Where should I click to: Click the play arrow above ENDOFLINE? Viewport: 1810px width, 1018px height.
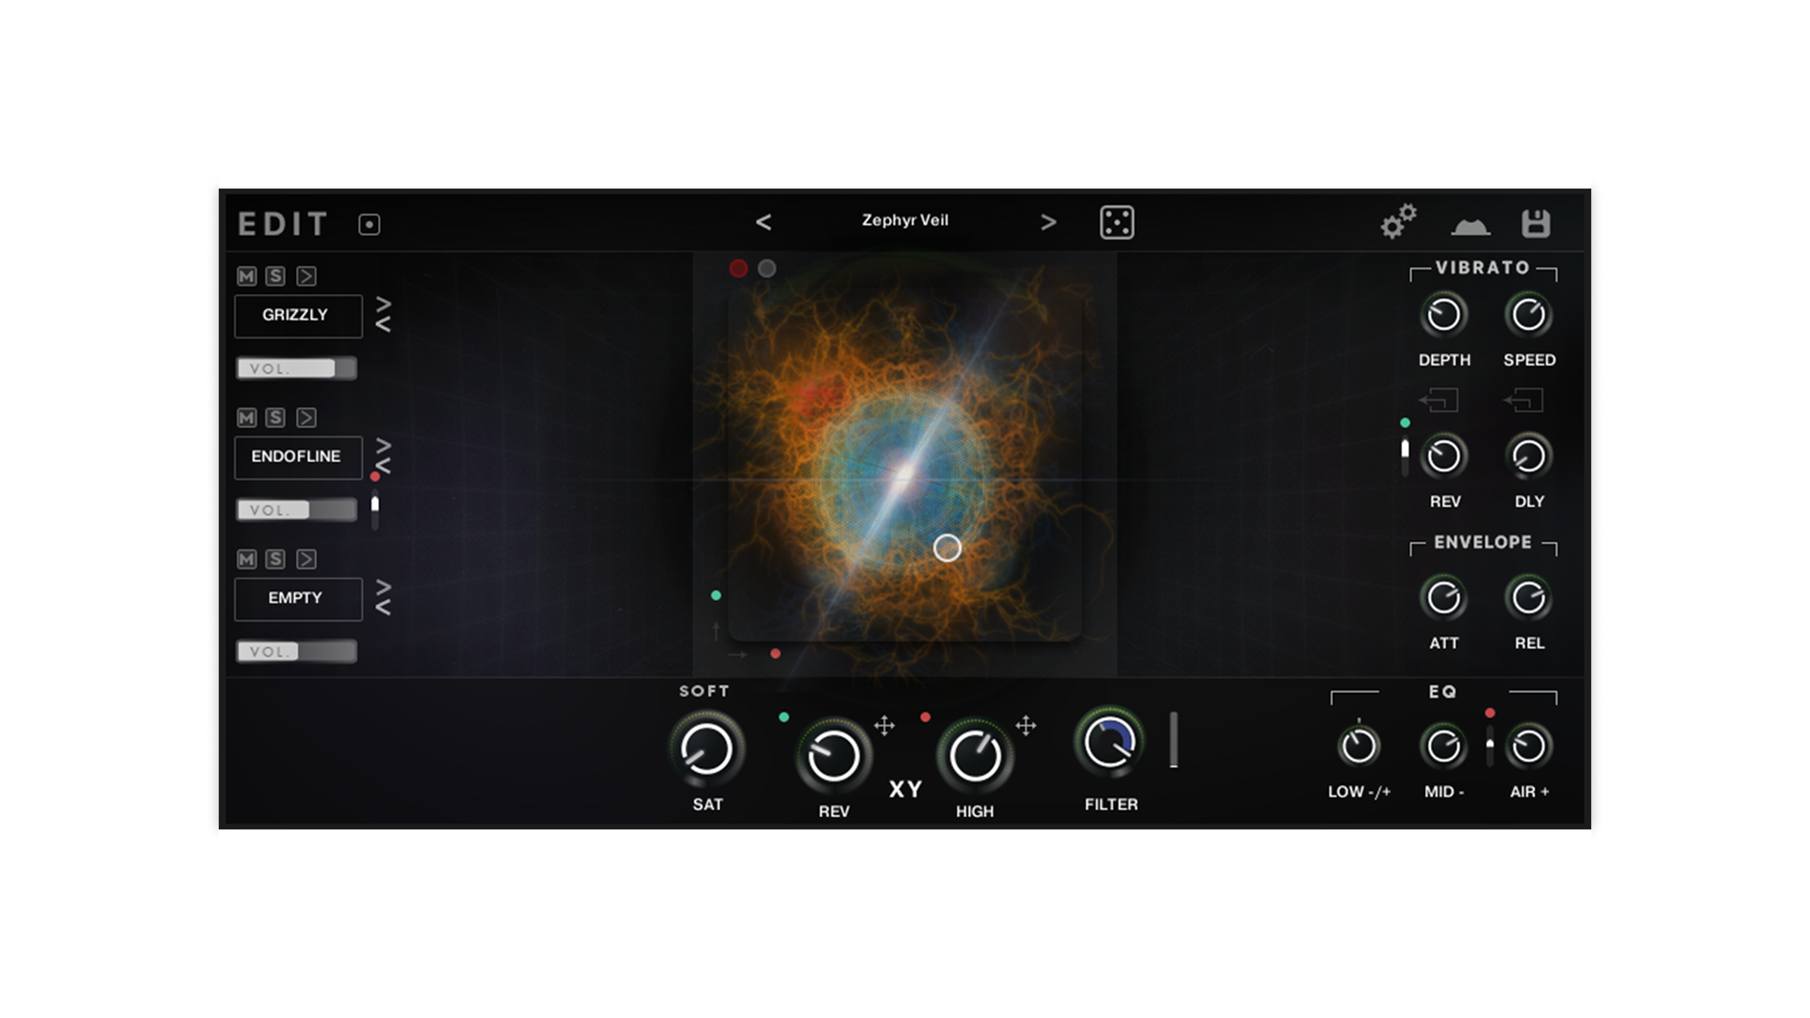point(306,418)
